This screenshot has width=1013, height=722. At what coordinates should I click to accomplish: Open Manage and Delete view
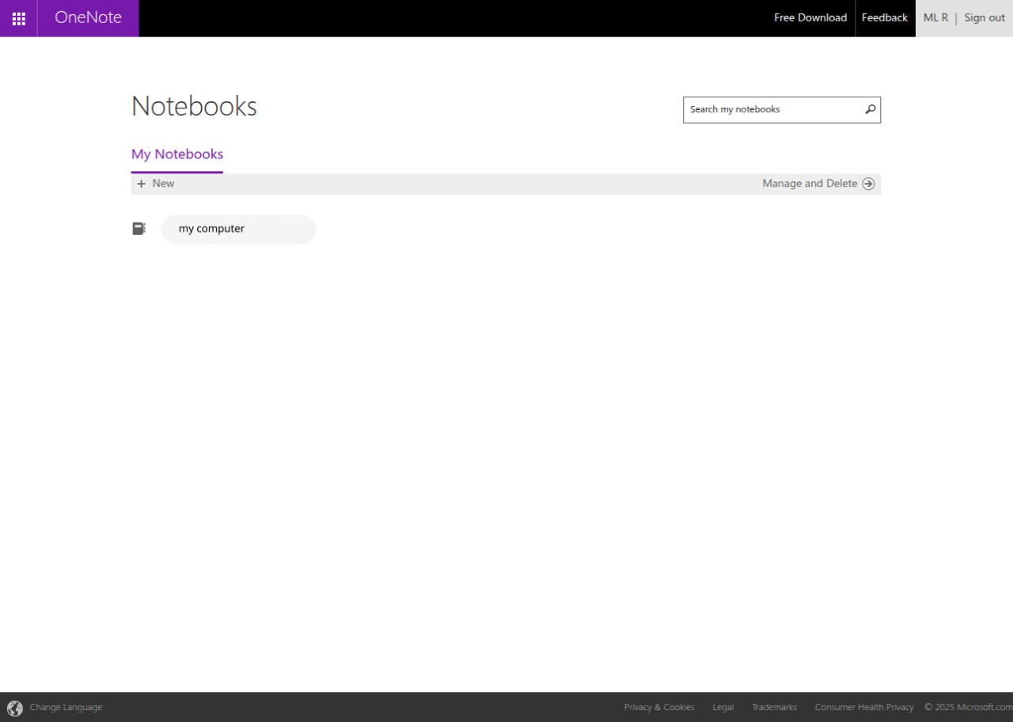[809, 183]
